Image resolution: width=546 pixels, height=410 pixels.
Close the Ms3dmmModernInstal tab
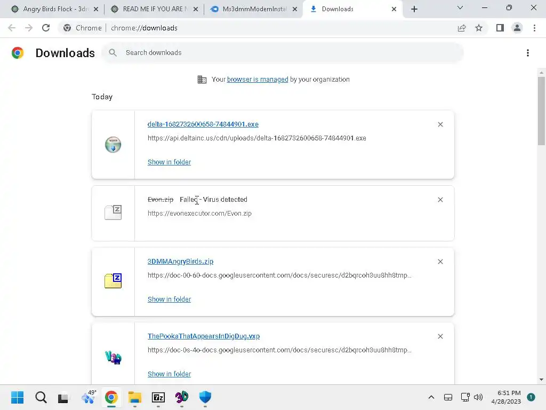295,9
